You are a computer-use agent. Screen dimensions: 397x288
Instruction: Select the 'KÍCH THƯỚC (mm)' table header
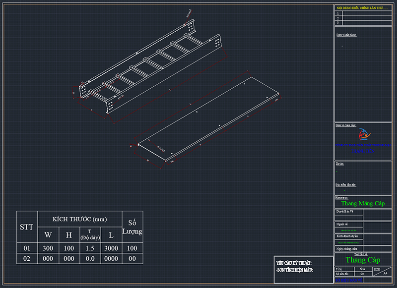80,219
